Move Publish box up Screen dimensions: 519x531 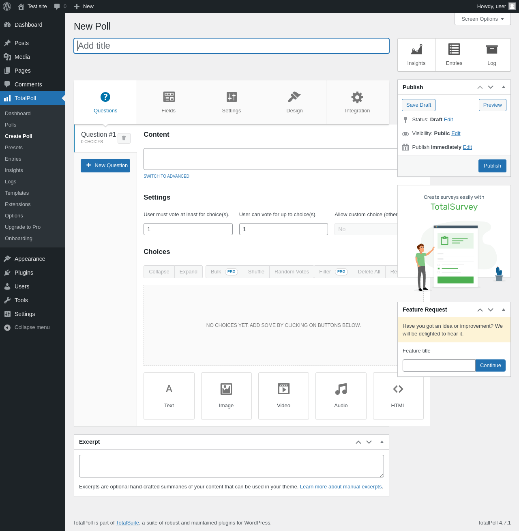(x=480, y=87)
